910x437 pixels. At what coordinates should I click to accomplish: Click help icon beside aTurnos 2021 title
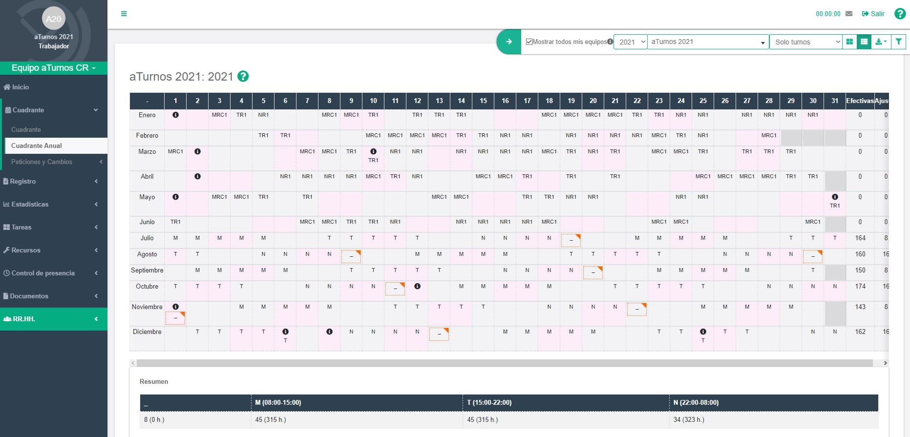pyautogui.click(x=243, y=77)
